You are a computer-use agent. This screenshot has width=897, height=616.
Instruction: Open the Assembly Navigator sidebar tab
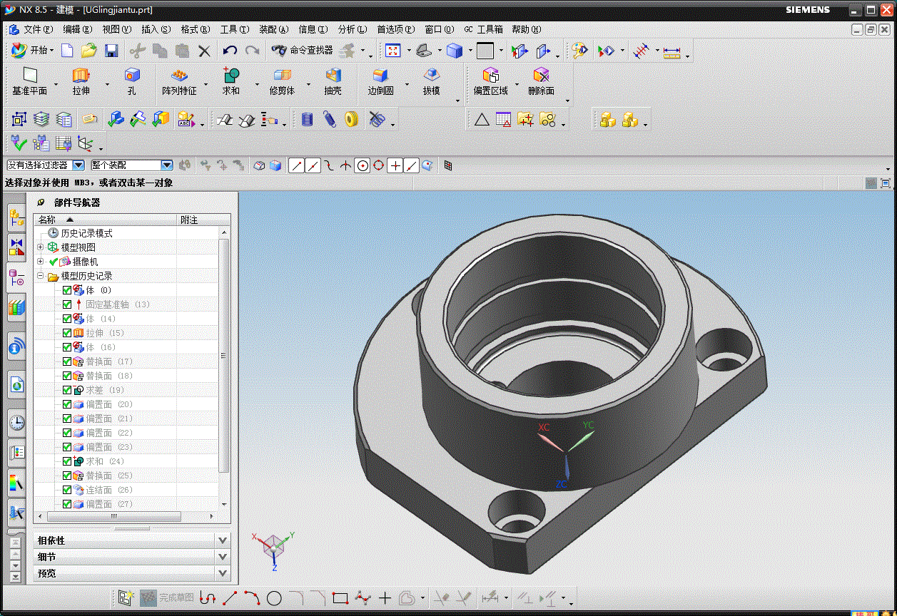[16, 217]
